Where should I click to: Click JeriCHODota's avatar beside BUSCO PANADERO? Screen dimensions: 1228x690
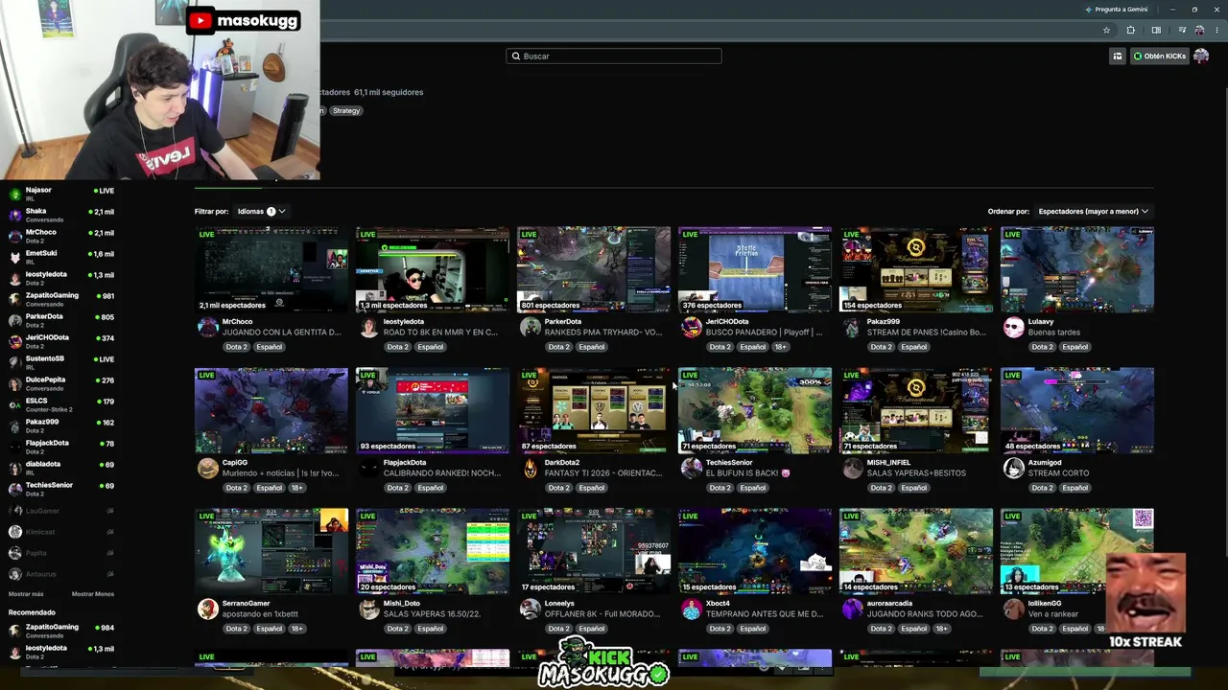click(692, 328)
